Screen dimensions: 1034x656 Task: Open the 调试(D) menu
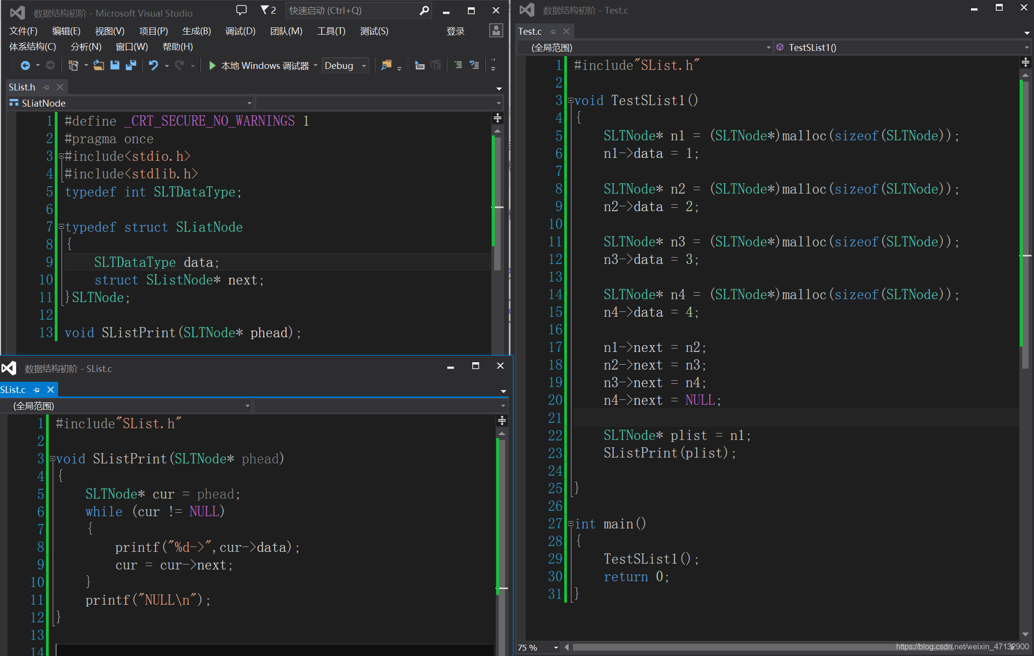[240, 31]
